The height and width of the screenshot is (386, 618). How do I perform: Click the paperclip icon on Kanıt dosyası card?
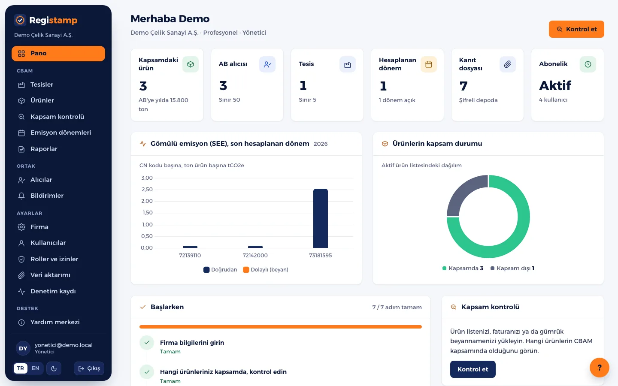(x=508, y=64)
